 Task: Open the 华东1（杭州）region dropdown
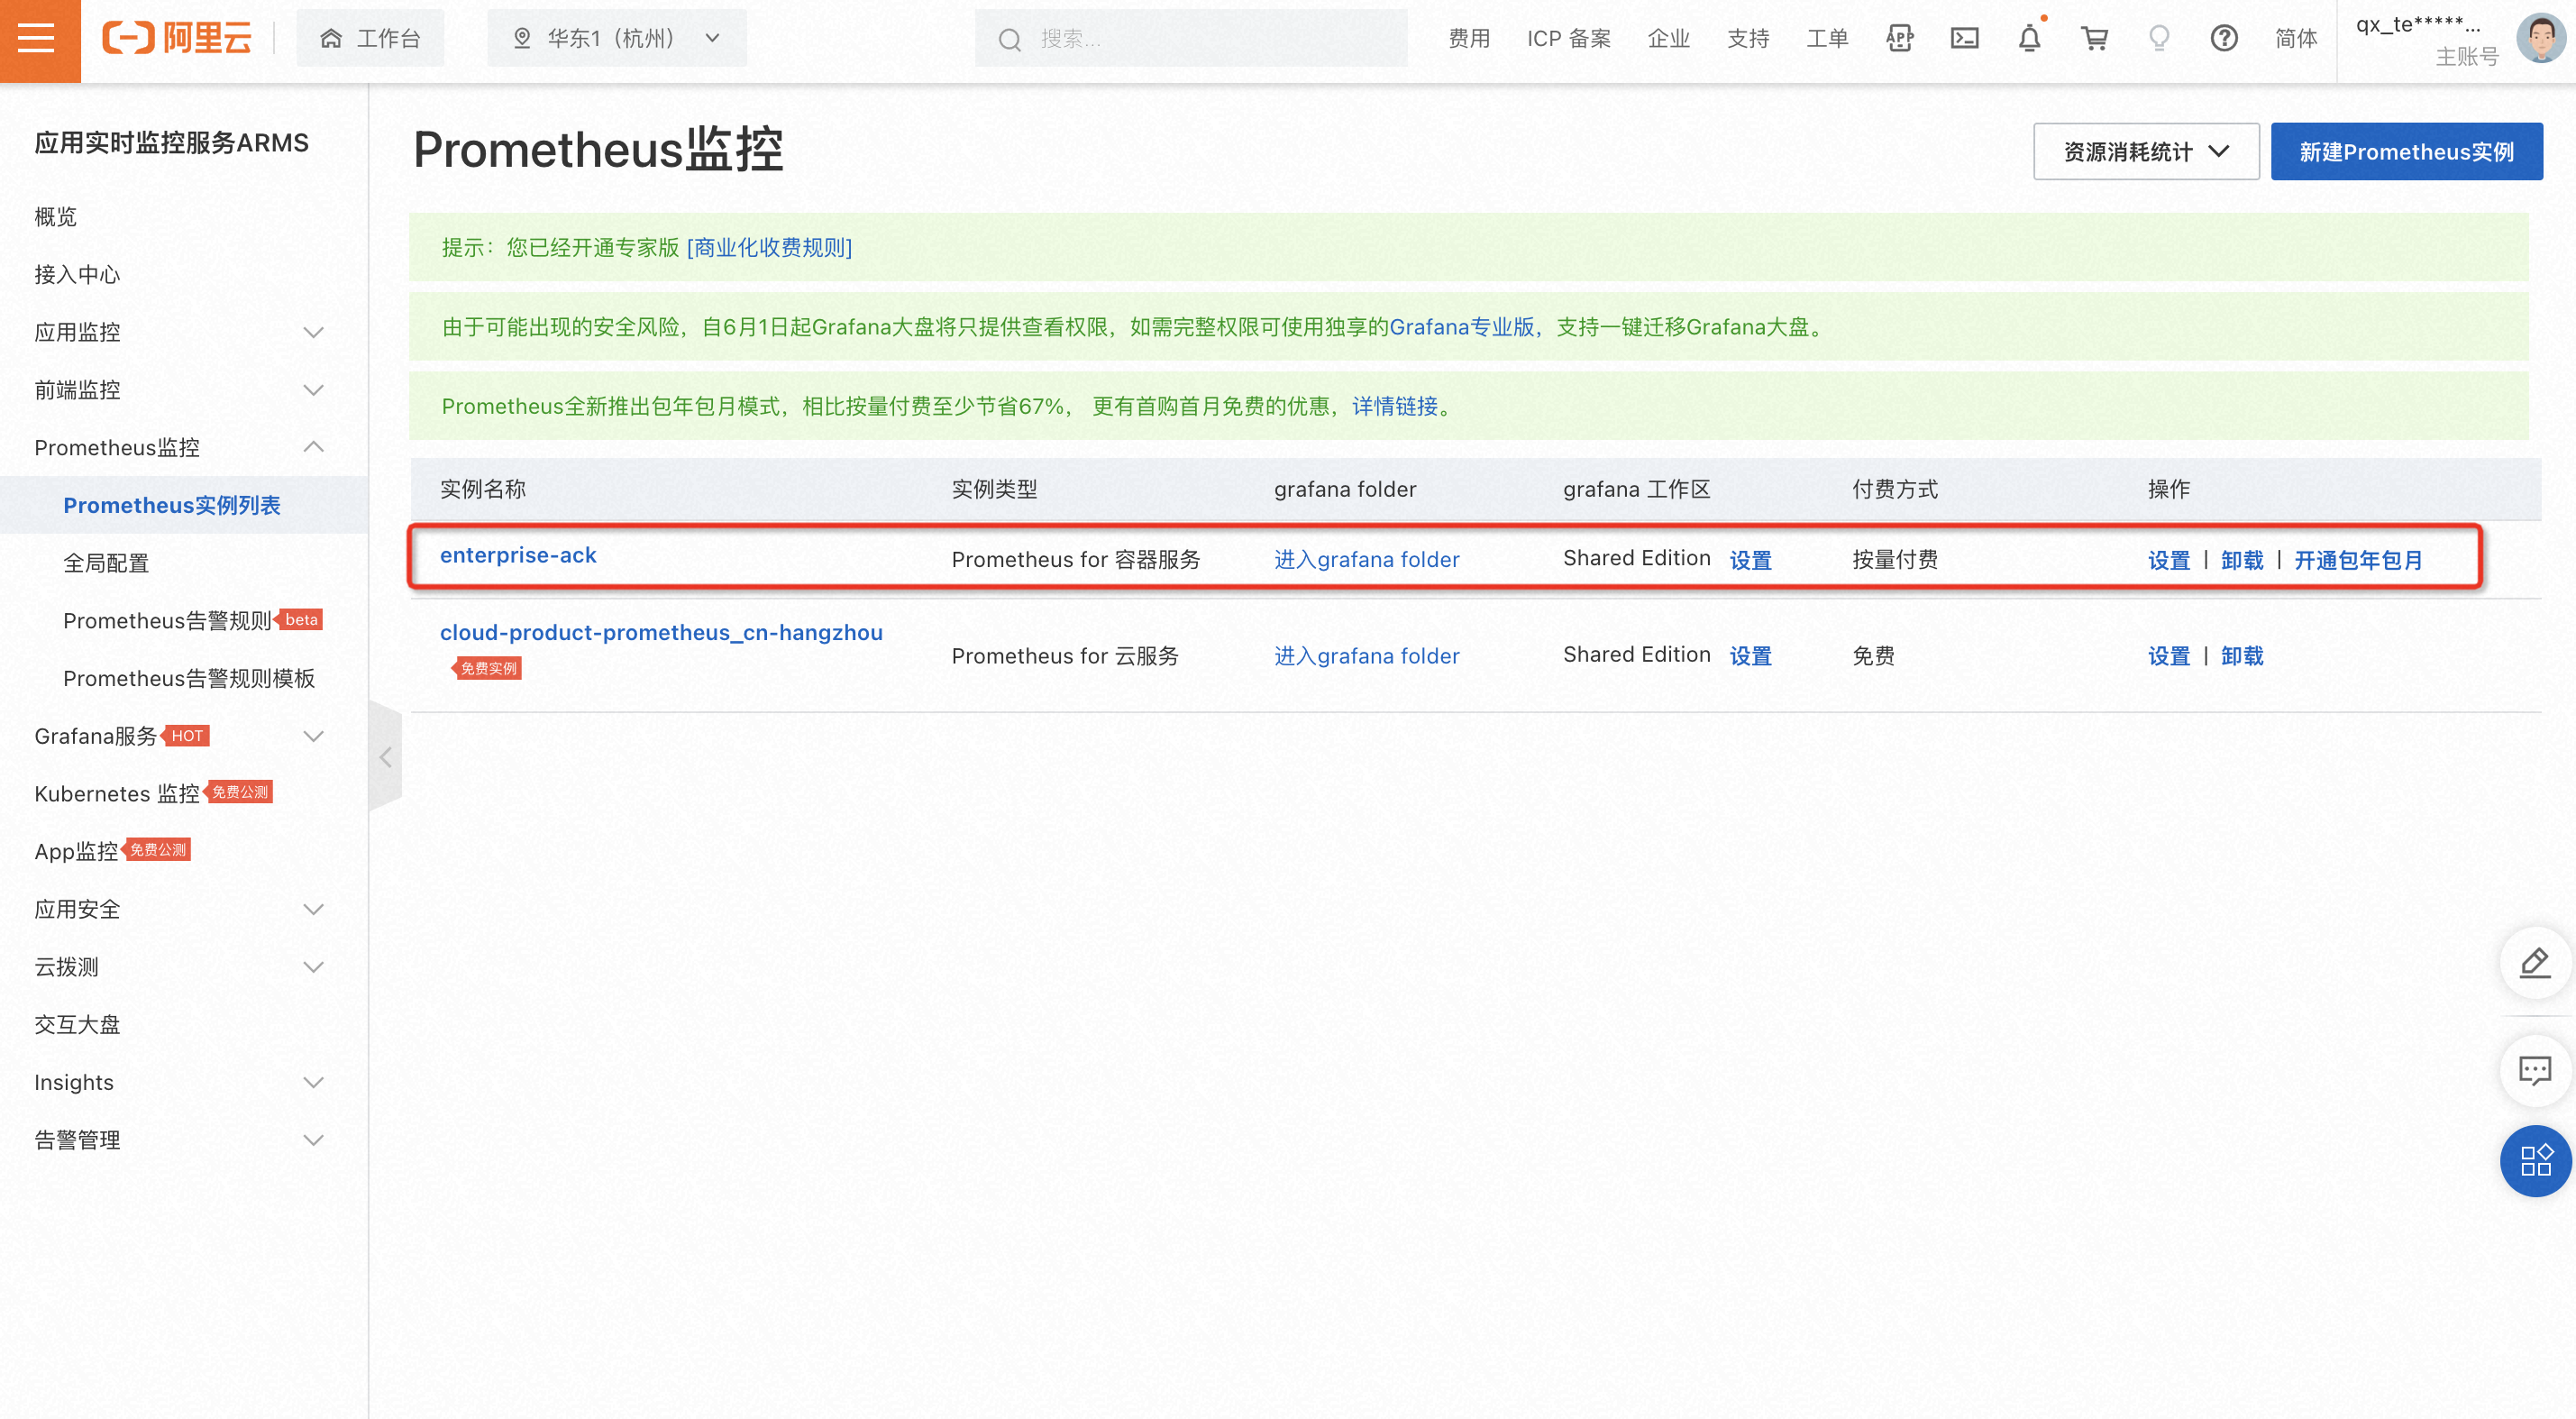tap(617, 39)
